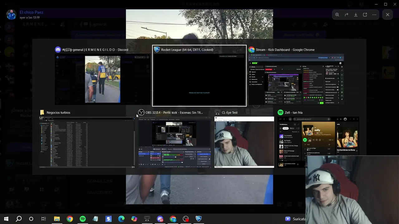The image size is (399, 224).
Task: Open Discord taskbar icon with notification badge
Action: click(x=160, y=219)
